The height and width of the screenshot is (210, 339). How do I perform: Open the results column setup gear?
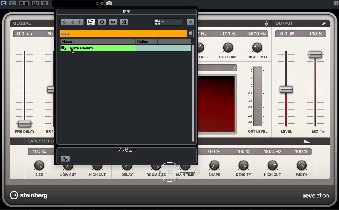(102, 22)
